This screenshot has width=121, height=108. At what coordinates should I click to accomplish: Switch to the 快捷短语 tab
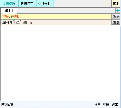[9, 4]
